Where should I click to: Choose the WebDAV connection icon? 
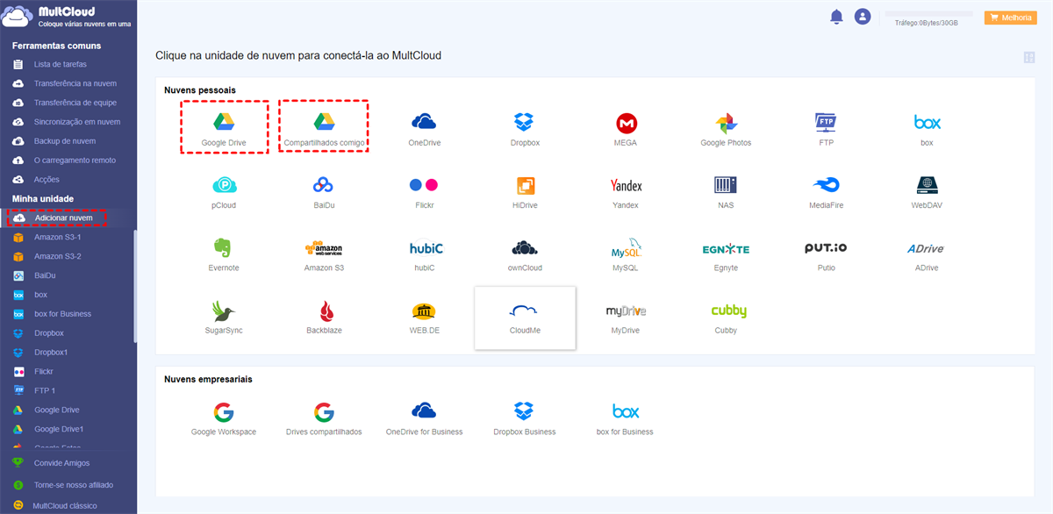click(x=927, y=185)
